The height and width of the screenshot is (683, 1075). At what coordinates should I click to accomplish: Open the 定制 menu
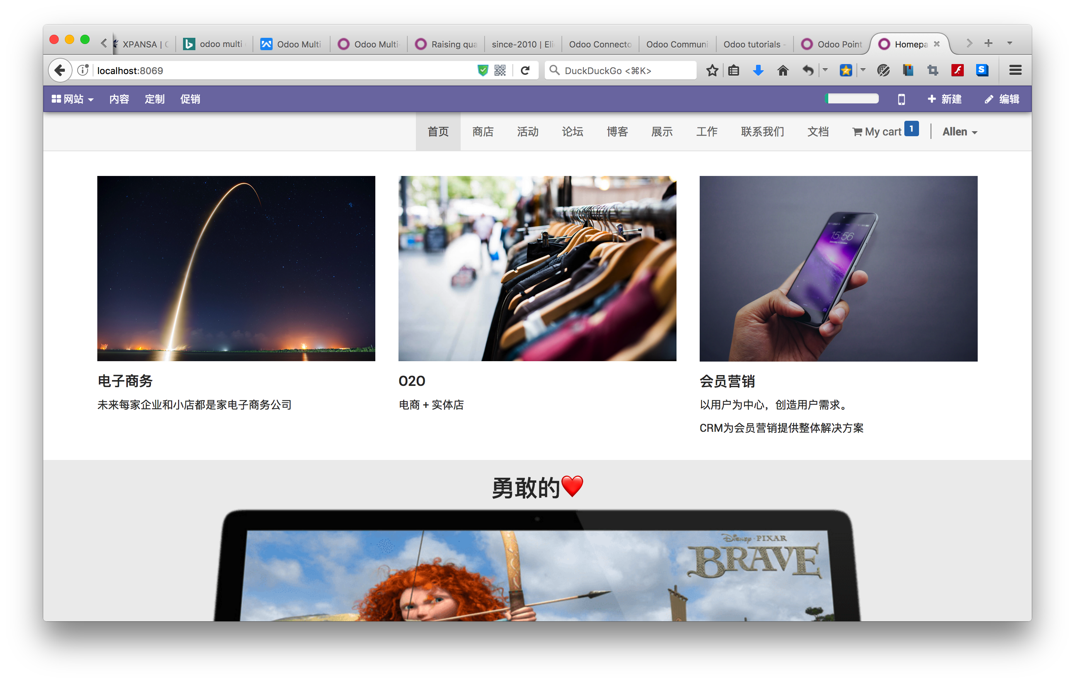click(154, 99)
